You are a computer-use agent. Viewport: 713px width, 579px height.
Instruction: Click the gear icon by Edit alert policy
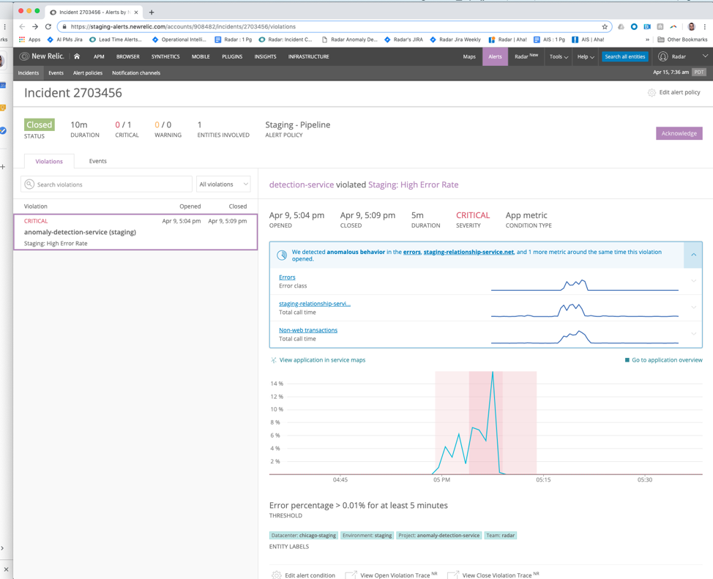pyautogui.click(x=652, y=92)
